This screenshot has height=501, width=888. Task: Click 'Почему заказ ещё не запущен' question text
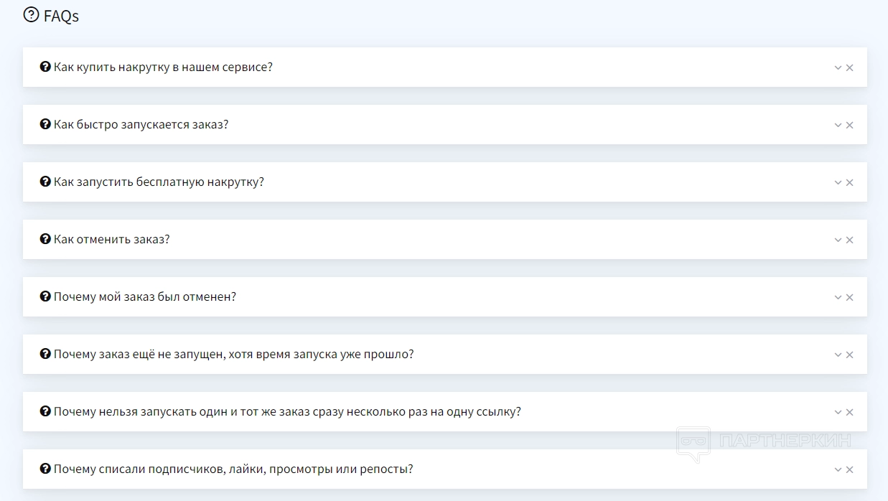click(233, 354)
